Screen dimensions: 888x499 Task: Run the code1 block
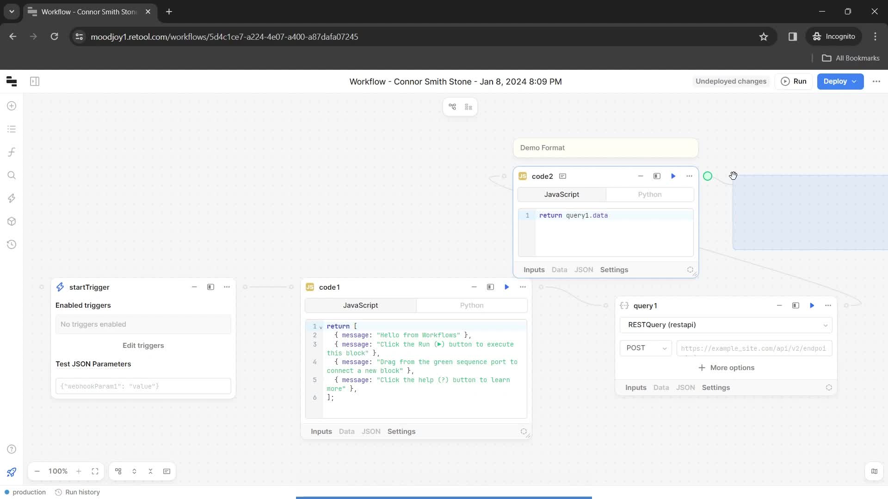coord(507,287)
